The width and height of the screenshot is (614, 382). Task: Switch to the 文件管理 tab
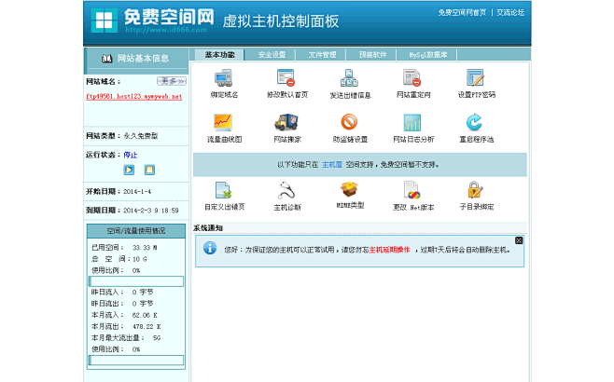(x=323, y=55)
